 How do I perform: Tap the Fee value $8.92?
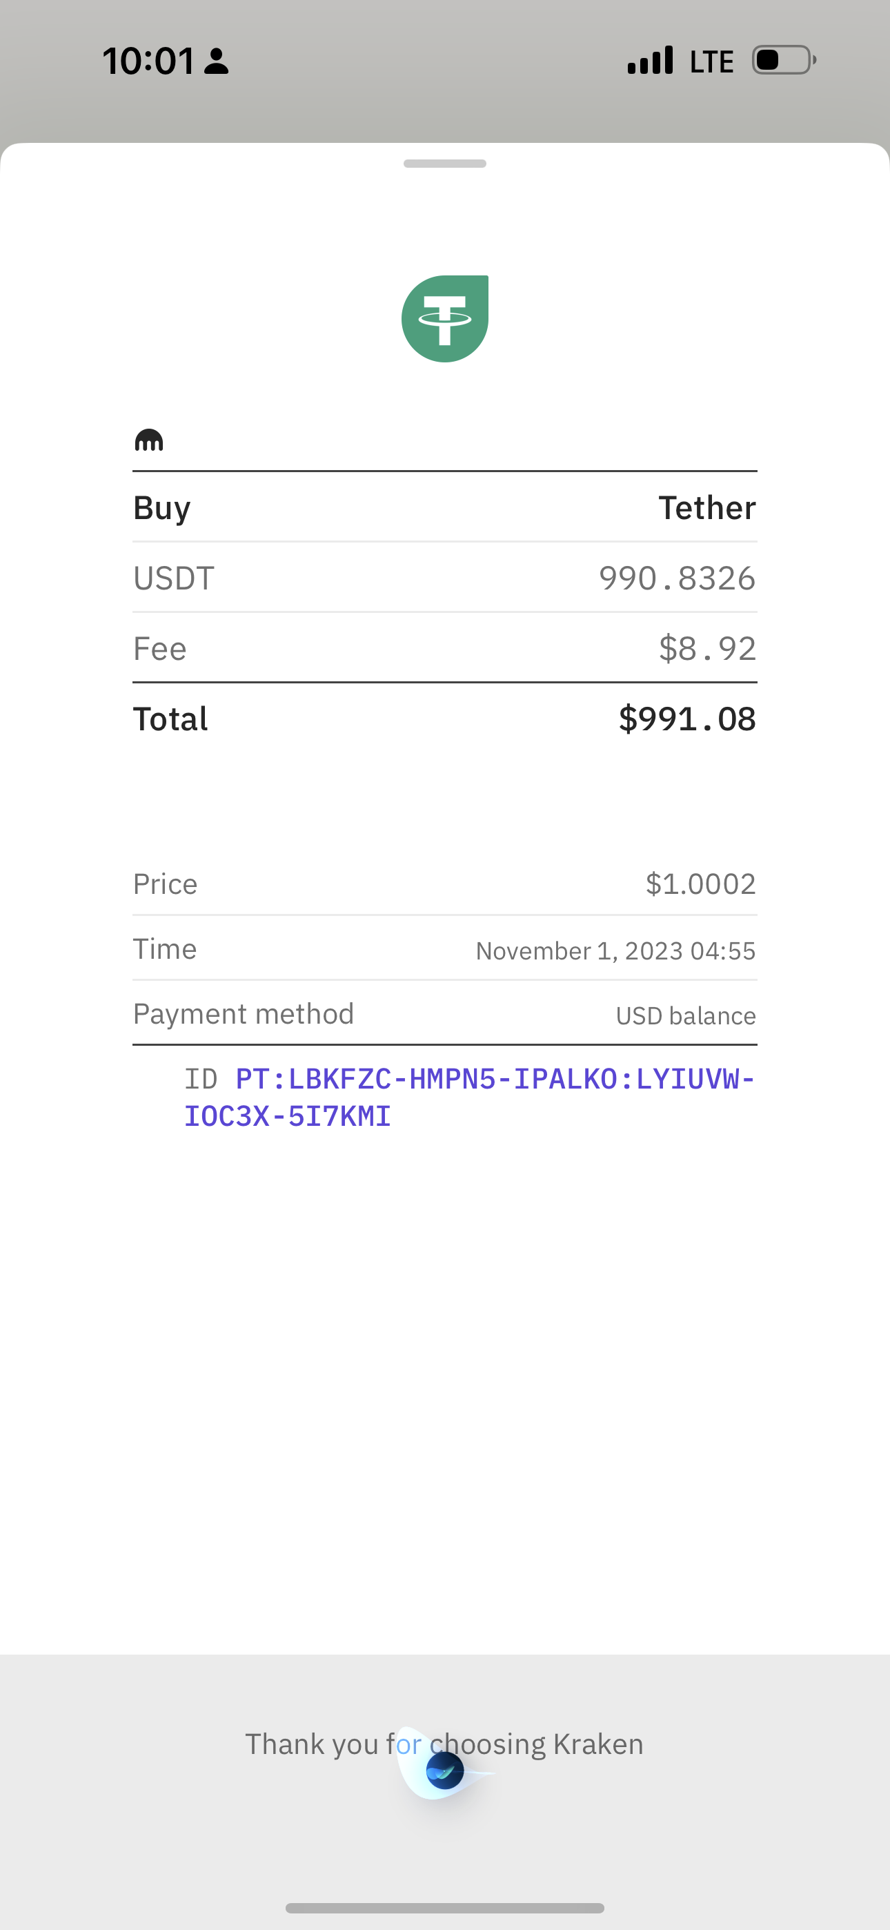click(707, 649)
